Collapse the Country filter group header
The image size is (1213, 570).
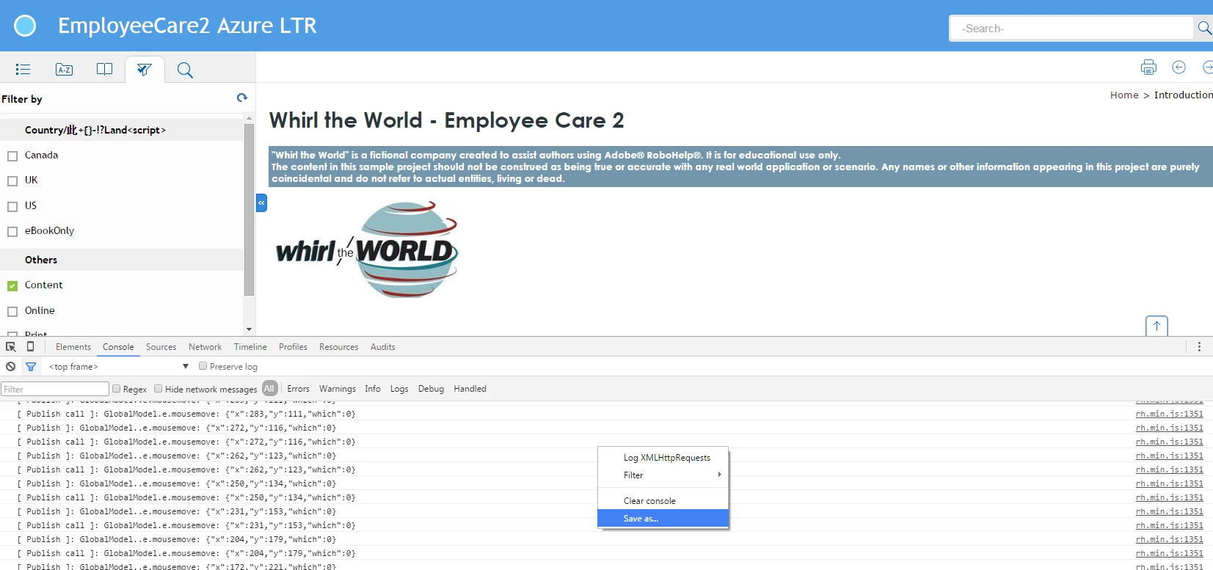click(122, 130)
